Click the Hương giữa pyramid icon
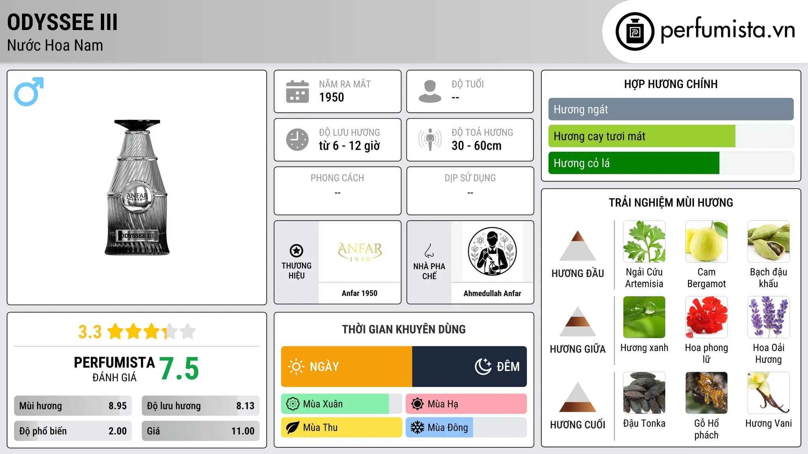This screenshot has width=808, height=454. tap(578, 321)
